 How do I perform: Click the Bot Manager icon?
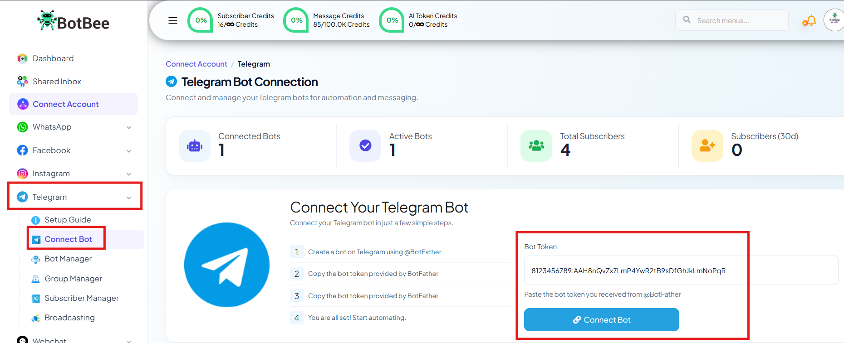35,259
